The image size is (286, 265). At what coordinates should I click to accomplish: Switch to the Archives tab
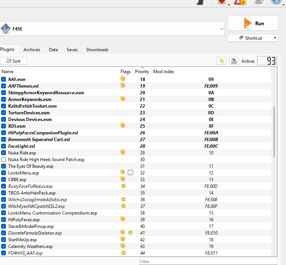point(32,50)
